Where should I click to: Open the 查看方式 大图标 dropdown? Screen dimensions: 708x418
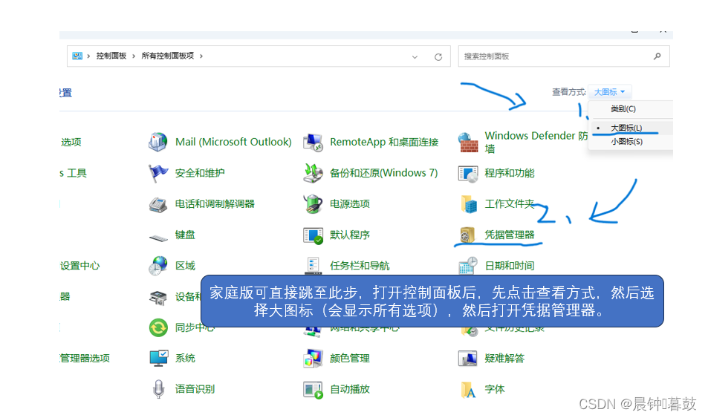(x=610, y=92)
